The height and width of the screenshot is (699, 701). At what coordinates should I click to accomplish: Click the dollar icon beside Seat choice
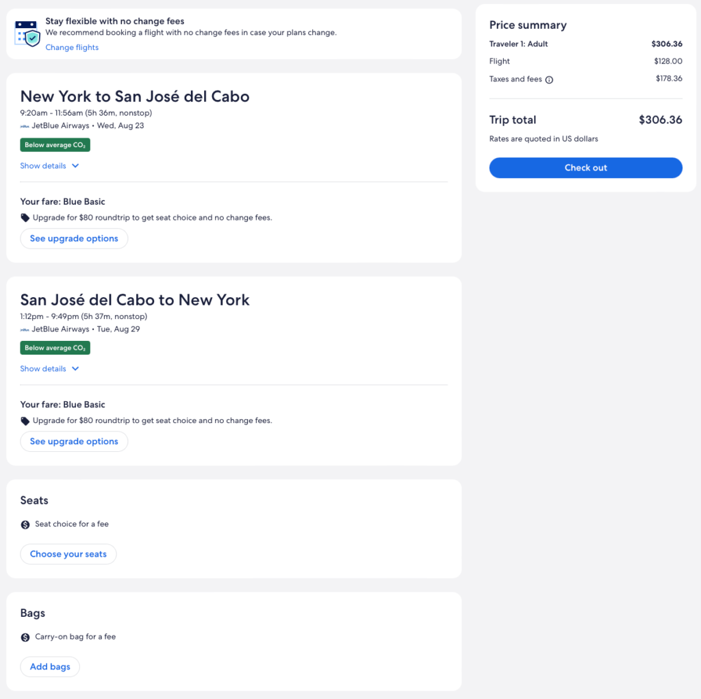[x=25, y=524]
